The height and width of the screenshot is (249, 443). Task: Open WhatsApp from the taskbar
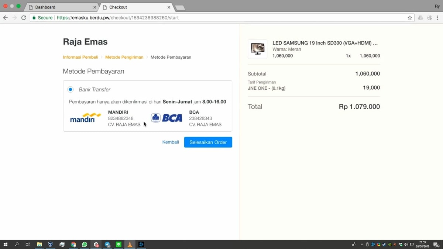[85, 245]
